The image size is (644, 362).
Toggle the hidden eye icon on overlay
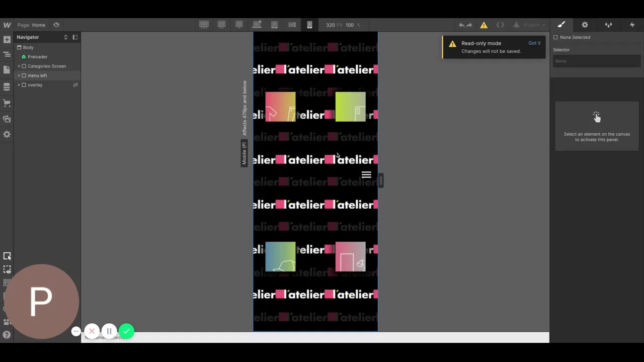point(75,85)
